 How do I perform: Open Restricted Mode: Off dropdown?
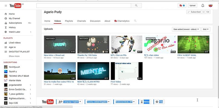[x=125, y=102]
